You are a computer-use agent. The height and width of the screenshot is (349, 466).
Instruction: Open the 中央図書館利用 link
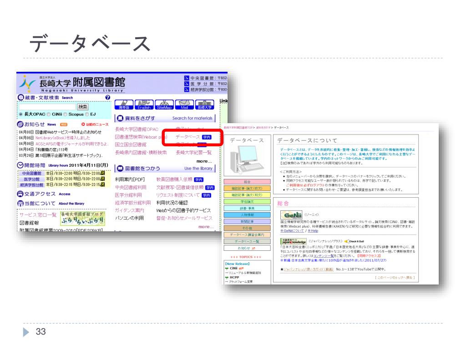pyautogui.click(x=131, y=187)
